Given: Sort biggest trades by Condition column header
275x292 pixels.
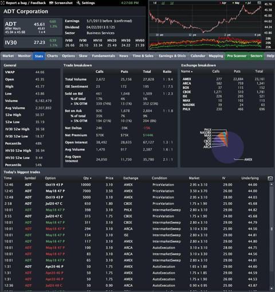Looking at the screenshot, I should (x=159, y=178).
